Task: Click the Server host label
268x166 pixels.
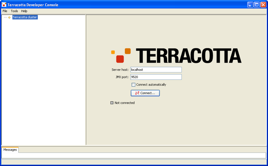Action: [x=120, y=70]
